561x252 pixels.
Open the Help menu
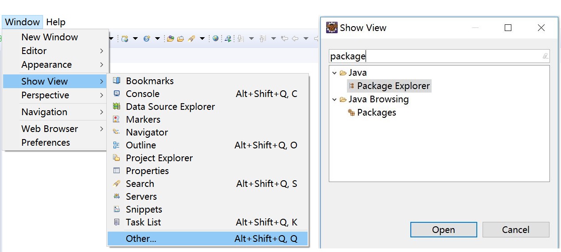tap(56, 22)
